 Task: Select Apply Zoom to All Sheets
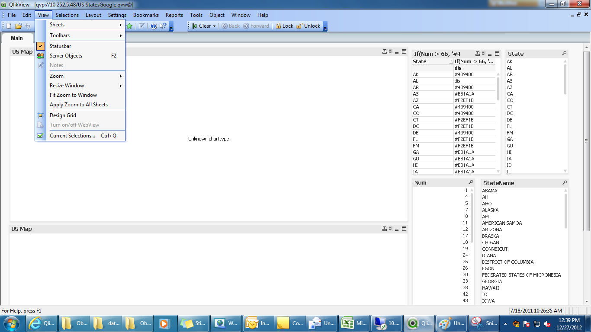(80, 105)
